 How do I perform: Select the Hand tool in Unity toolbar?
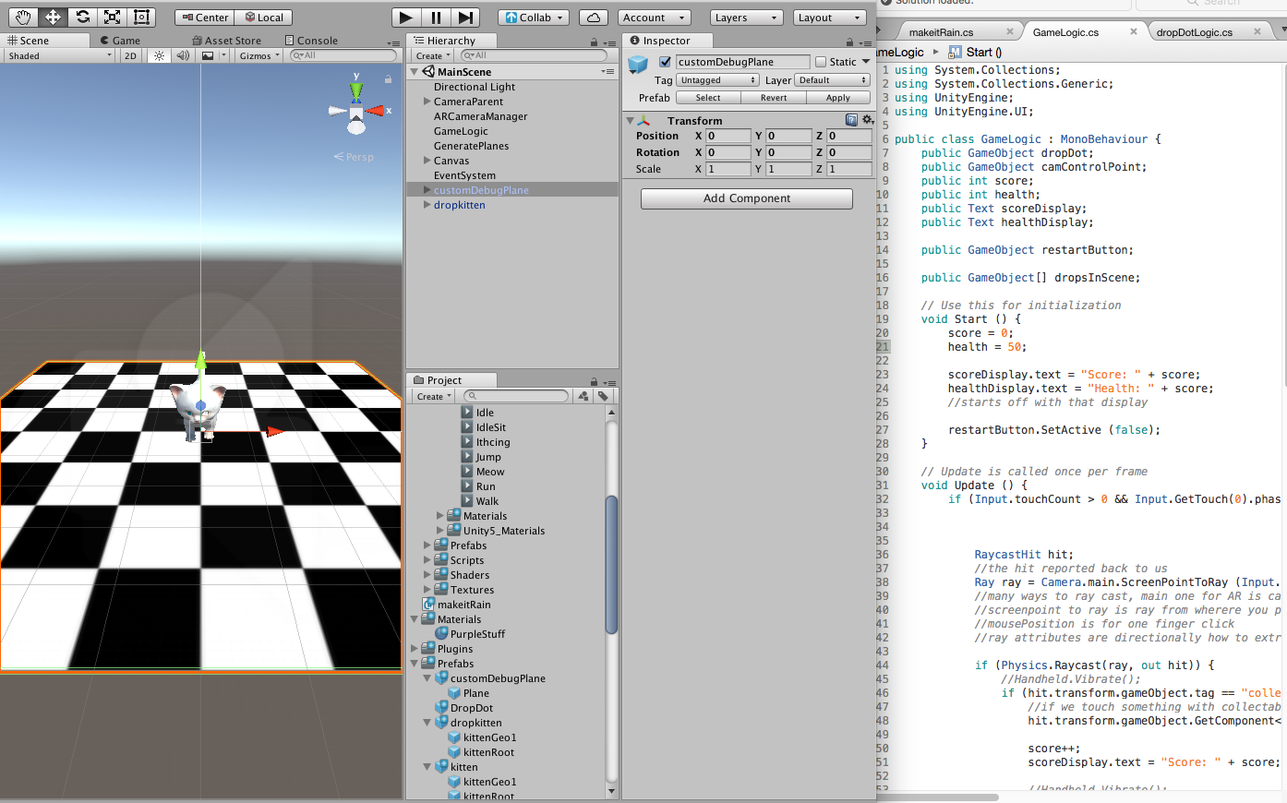point(23,17)
